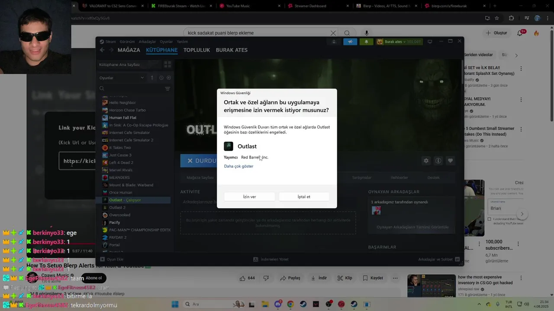The width and height of the screenshot is (554, 311).
Task: Click Outlast app icon in security dialog
Action: point(229,146)
